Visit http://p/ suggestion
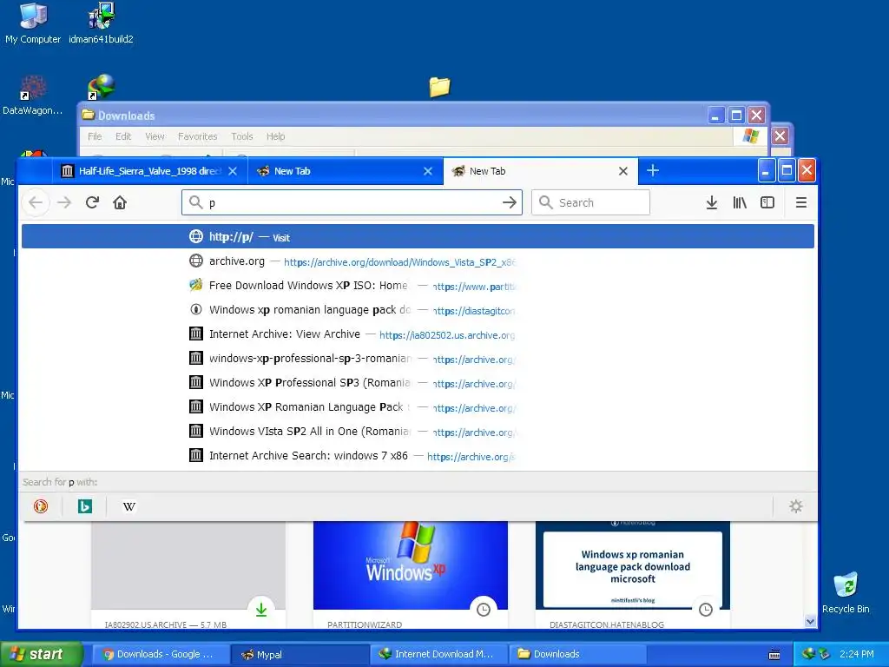This screenshot has width=889, height=667. [x=418, y=236]
